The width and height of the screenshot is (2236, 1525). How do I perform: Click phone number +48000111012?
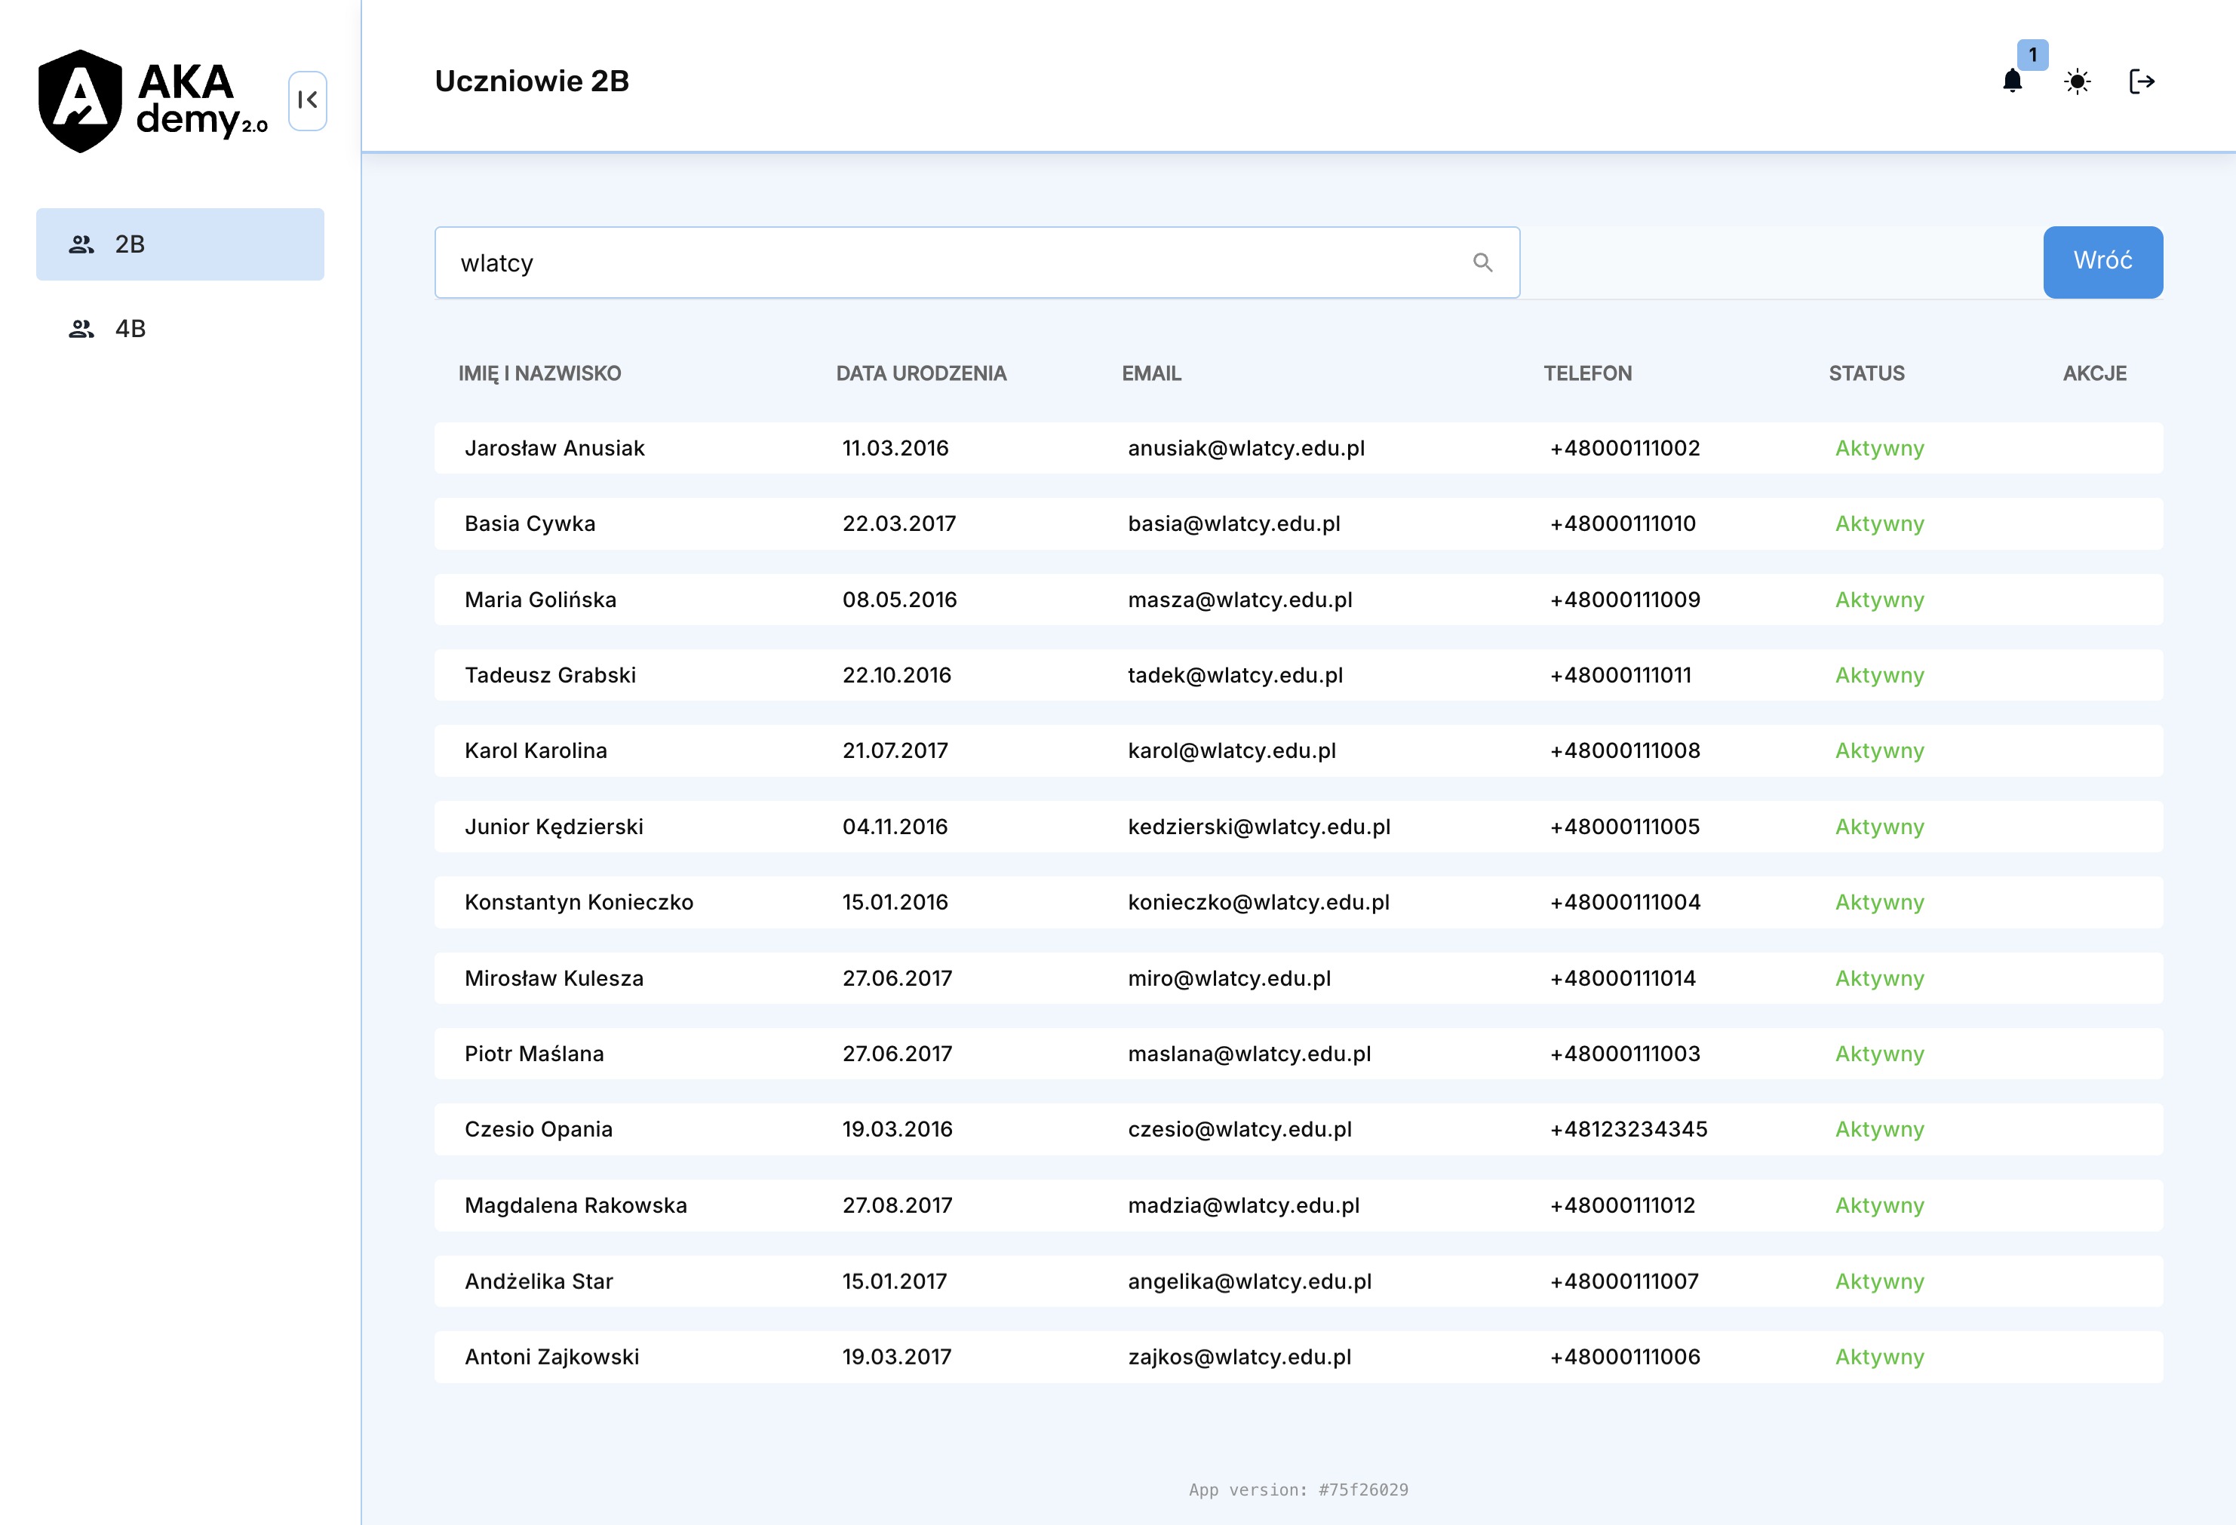(1622, 1205)
